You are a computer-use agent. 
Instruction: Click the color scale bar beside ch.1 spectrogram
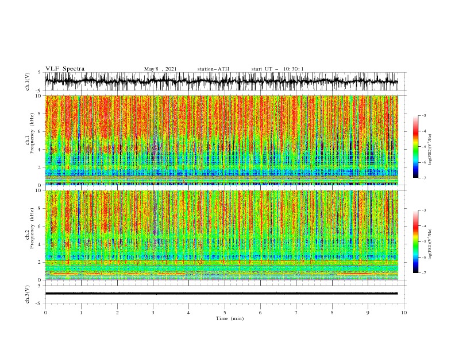click(415, 147)
